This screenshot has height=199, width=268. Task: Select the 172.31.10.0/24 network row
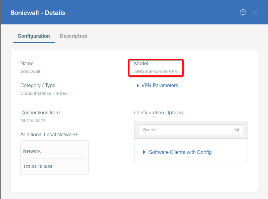click(x=54, y=167)
